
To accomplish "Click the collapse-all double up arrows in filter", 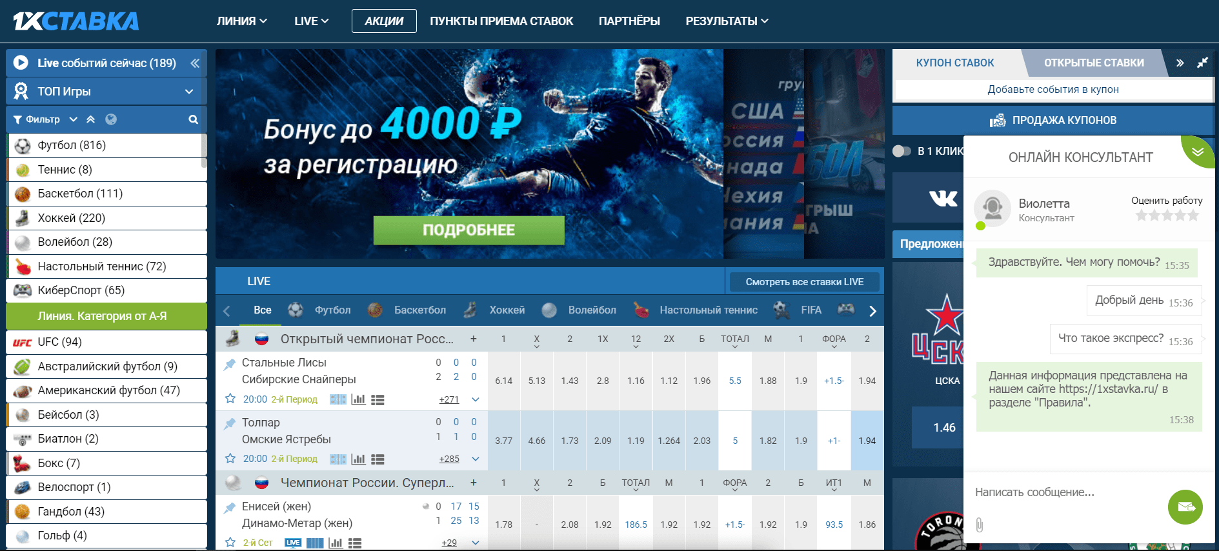I will coord(90,119).
